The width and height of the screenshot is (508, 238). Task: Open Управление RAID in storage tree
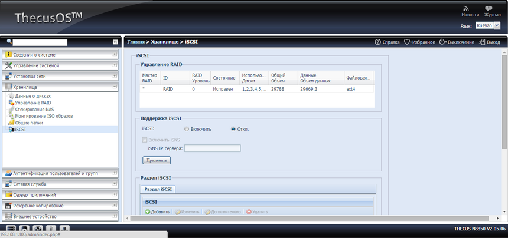point(33,103)
